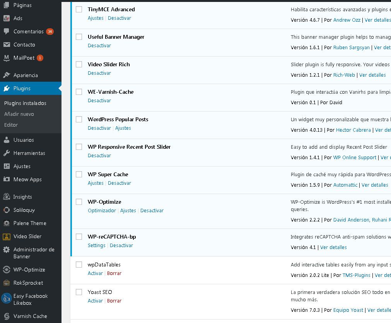Click the WP-Optimize sidebar icon

(7, 270)
